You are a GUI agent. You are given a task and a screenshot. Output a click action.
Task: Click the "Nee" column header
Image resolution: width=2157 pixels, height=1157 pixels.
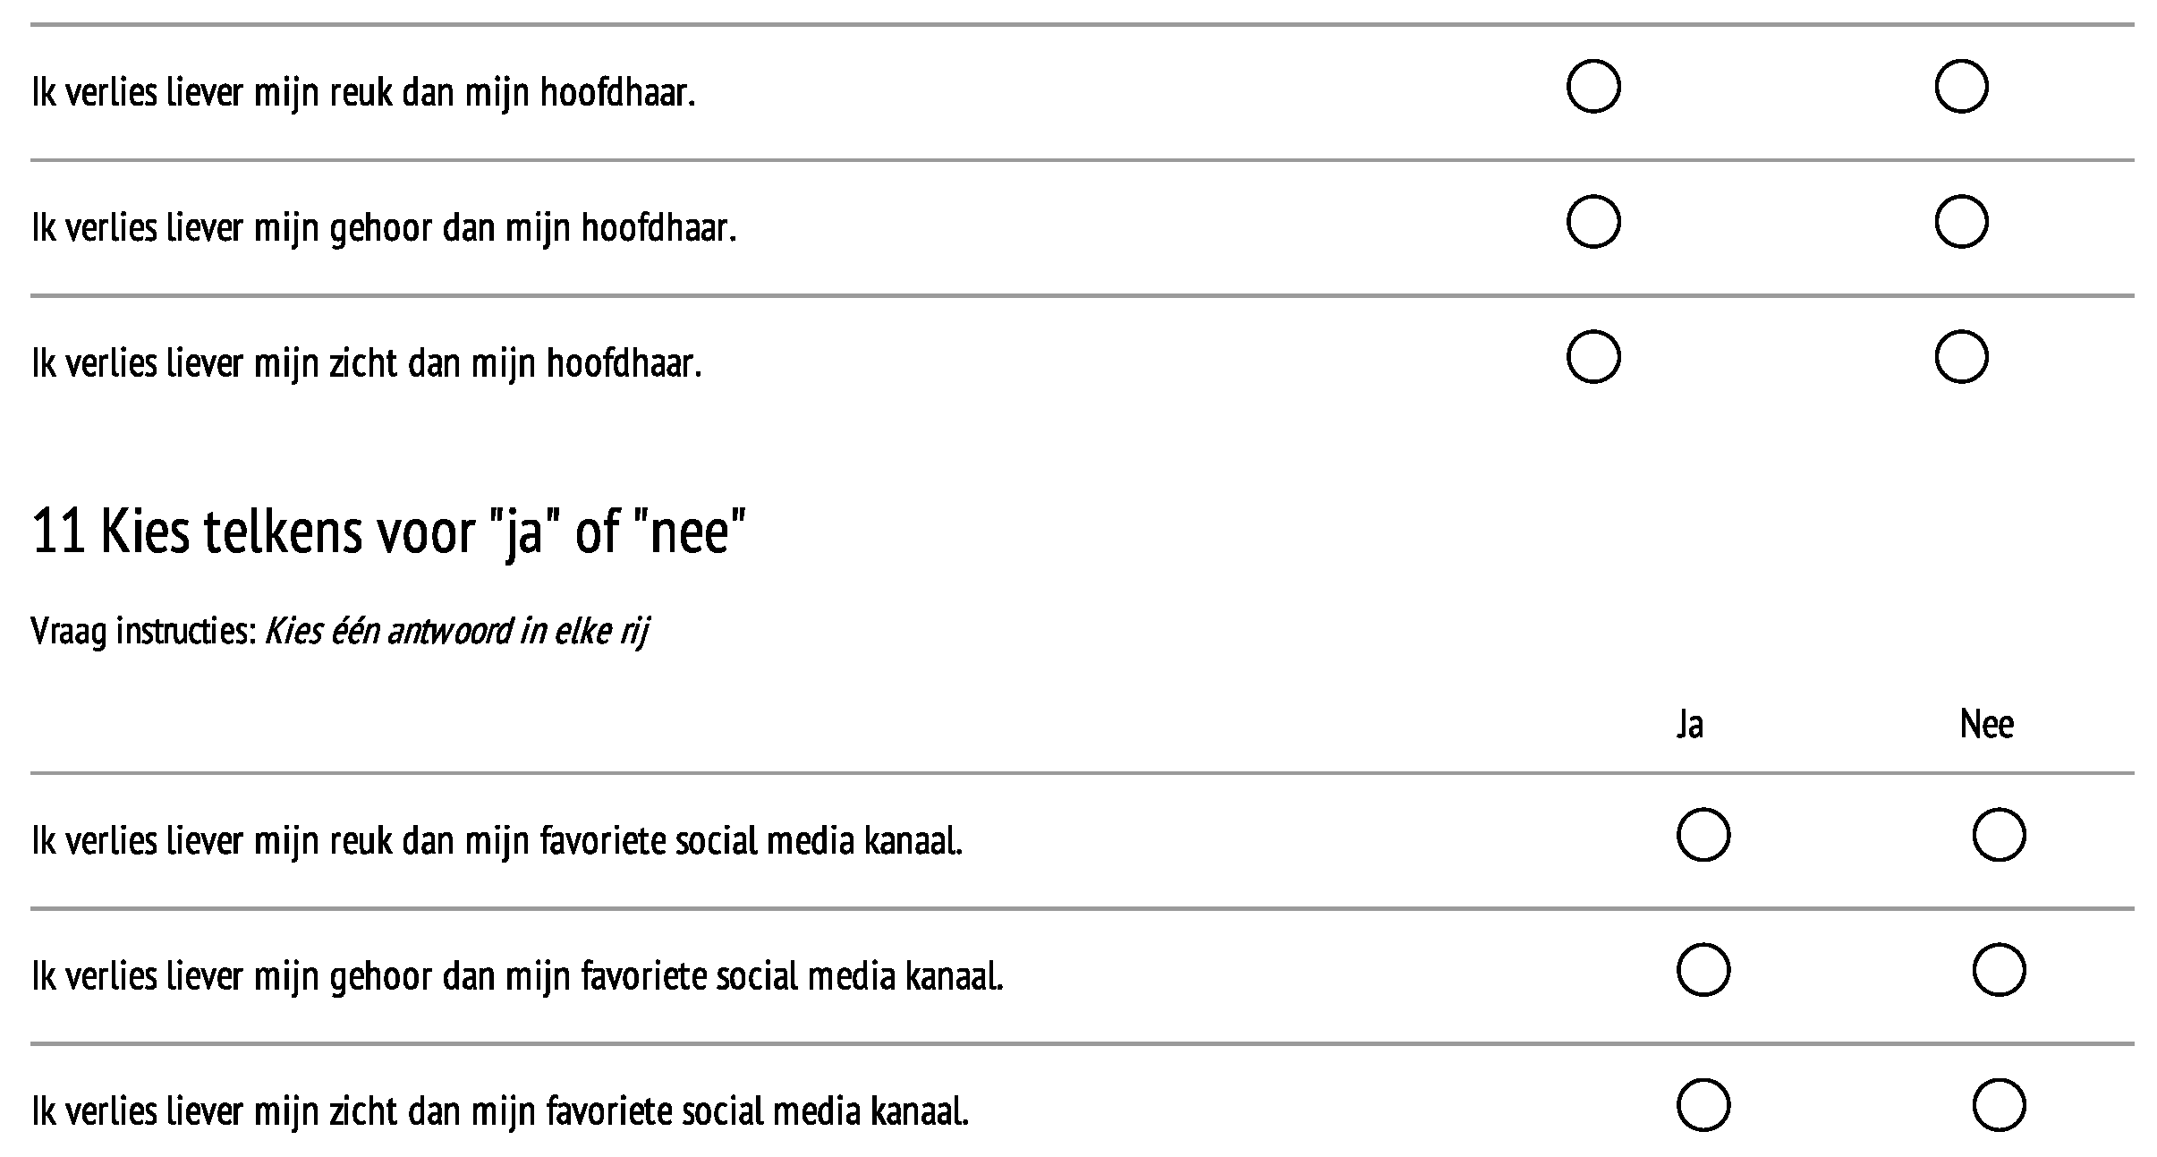1986,724
